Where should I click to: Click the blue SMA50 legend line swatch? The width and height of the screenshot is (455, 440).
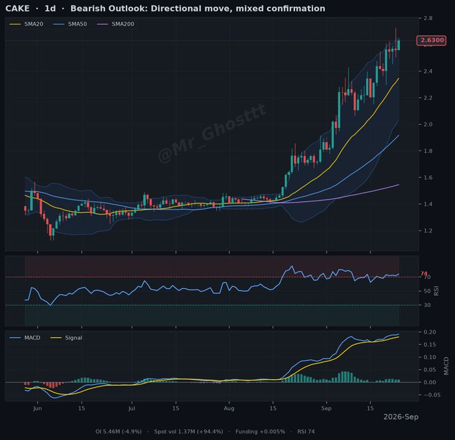pos(59,24)
